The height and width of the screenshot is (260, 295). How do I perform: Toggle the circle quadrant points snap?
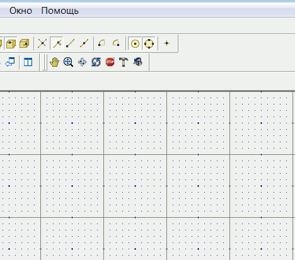click(x=149, y=43)
